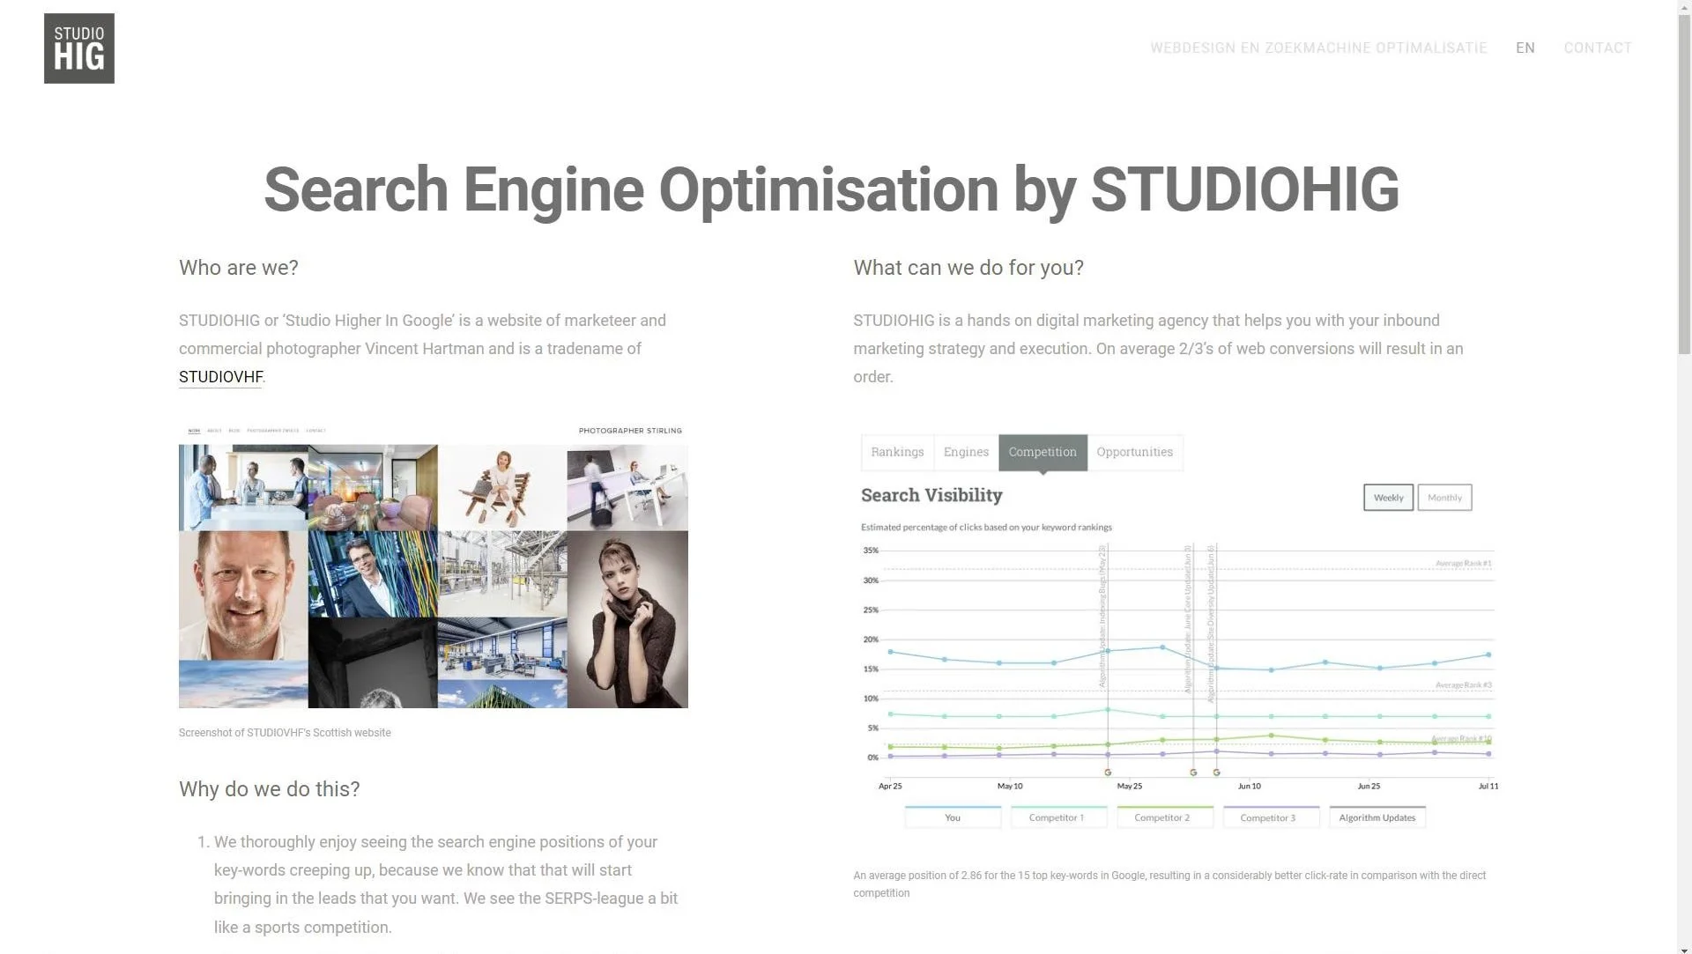1692x954 pixels.
Task: Open the Contact page link
Action: [1597, 48]
